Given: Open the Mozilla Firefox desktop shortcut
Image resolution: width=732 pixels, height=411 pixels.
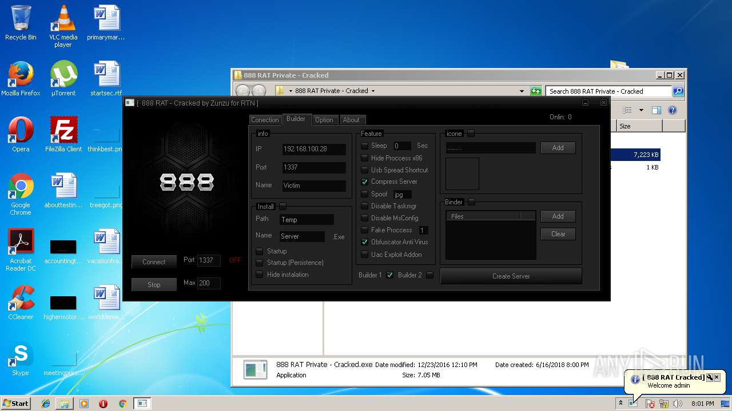Looking at the screenshot, I should coord(21,79).
